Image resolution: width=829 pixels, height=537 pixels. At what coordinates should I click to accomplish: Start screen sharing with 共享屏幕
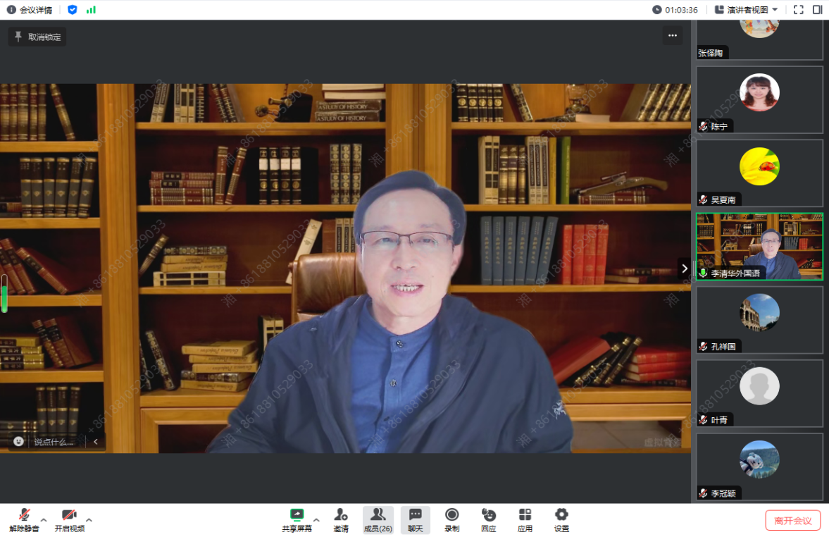point(297,515)
